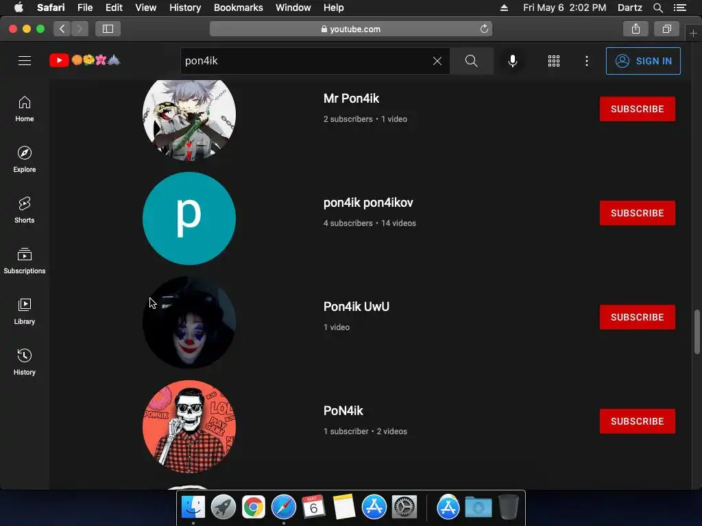Viewport: 702px width, 526px height.
Task: Subscribe to Mr Pon4ik channel
Action: click(637, 109)
